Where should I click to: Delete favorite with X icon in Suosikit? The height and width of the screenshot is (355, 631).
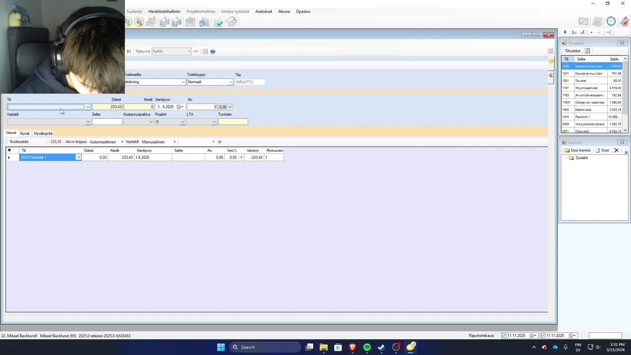click(616, 150)
